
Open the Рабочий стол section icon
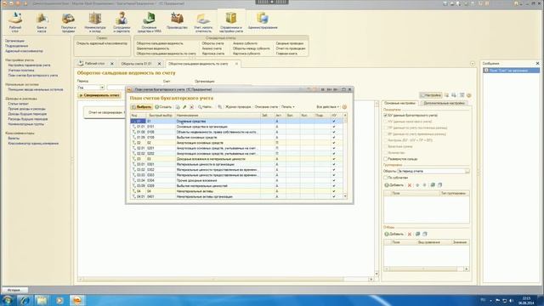coord(15,21)
